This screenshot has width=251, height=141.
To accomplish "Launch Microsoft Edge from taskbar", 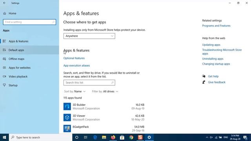I will coord(95,137).
